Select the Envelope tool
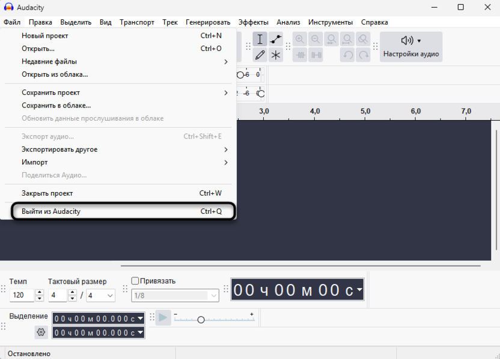 275,40
